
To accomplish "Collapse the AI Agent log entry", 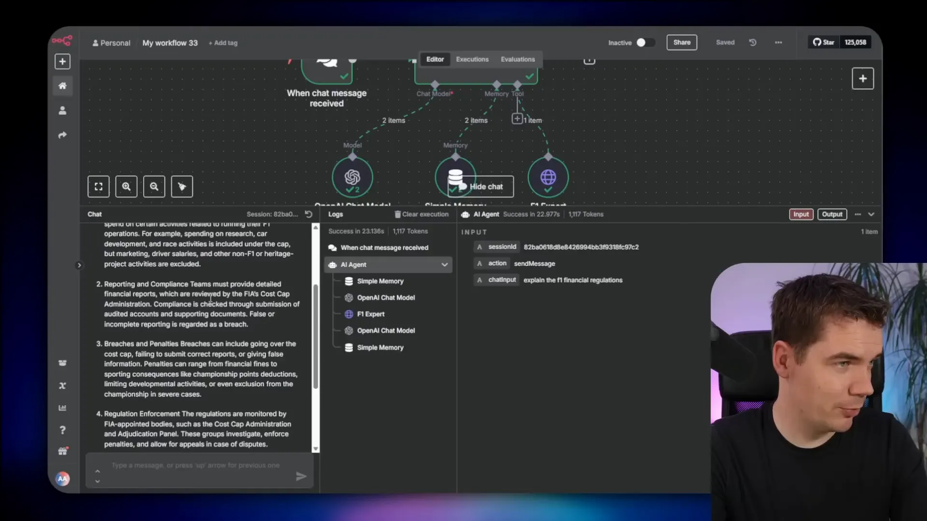I will (445, 264).
